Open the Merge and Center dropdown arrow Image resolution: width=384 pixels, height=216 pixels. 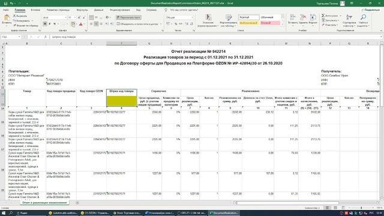pyautogui.click(x=161, y=24)
